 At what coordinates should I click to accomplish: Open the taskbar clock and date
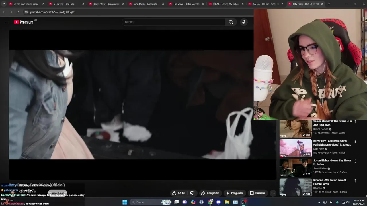358,202
